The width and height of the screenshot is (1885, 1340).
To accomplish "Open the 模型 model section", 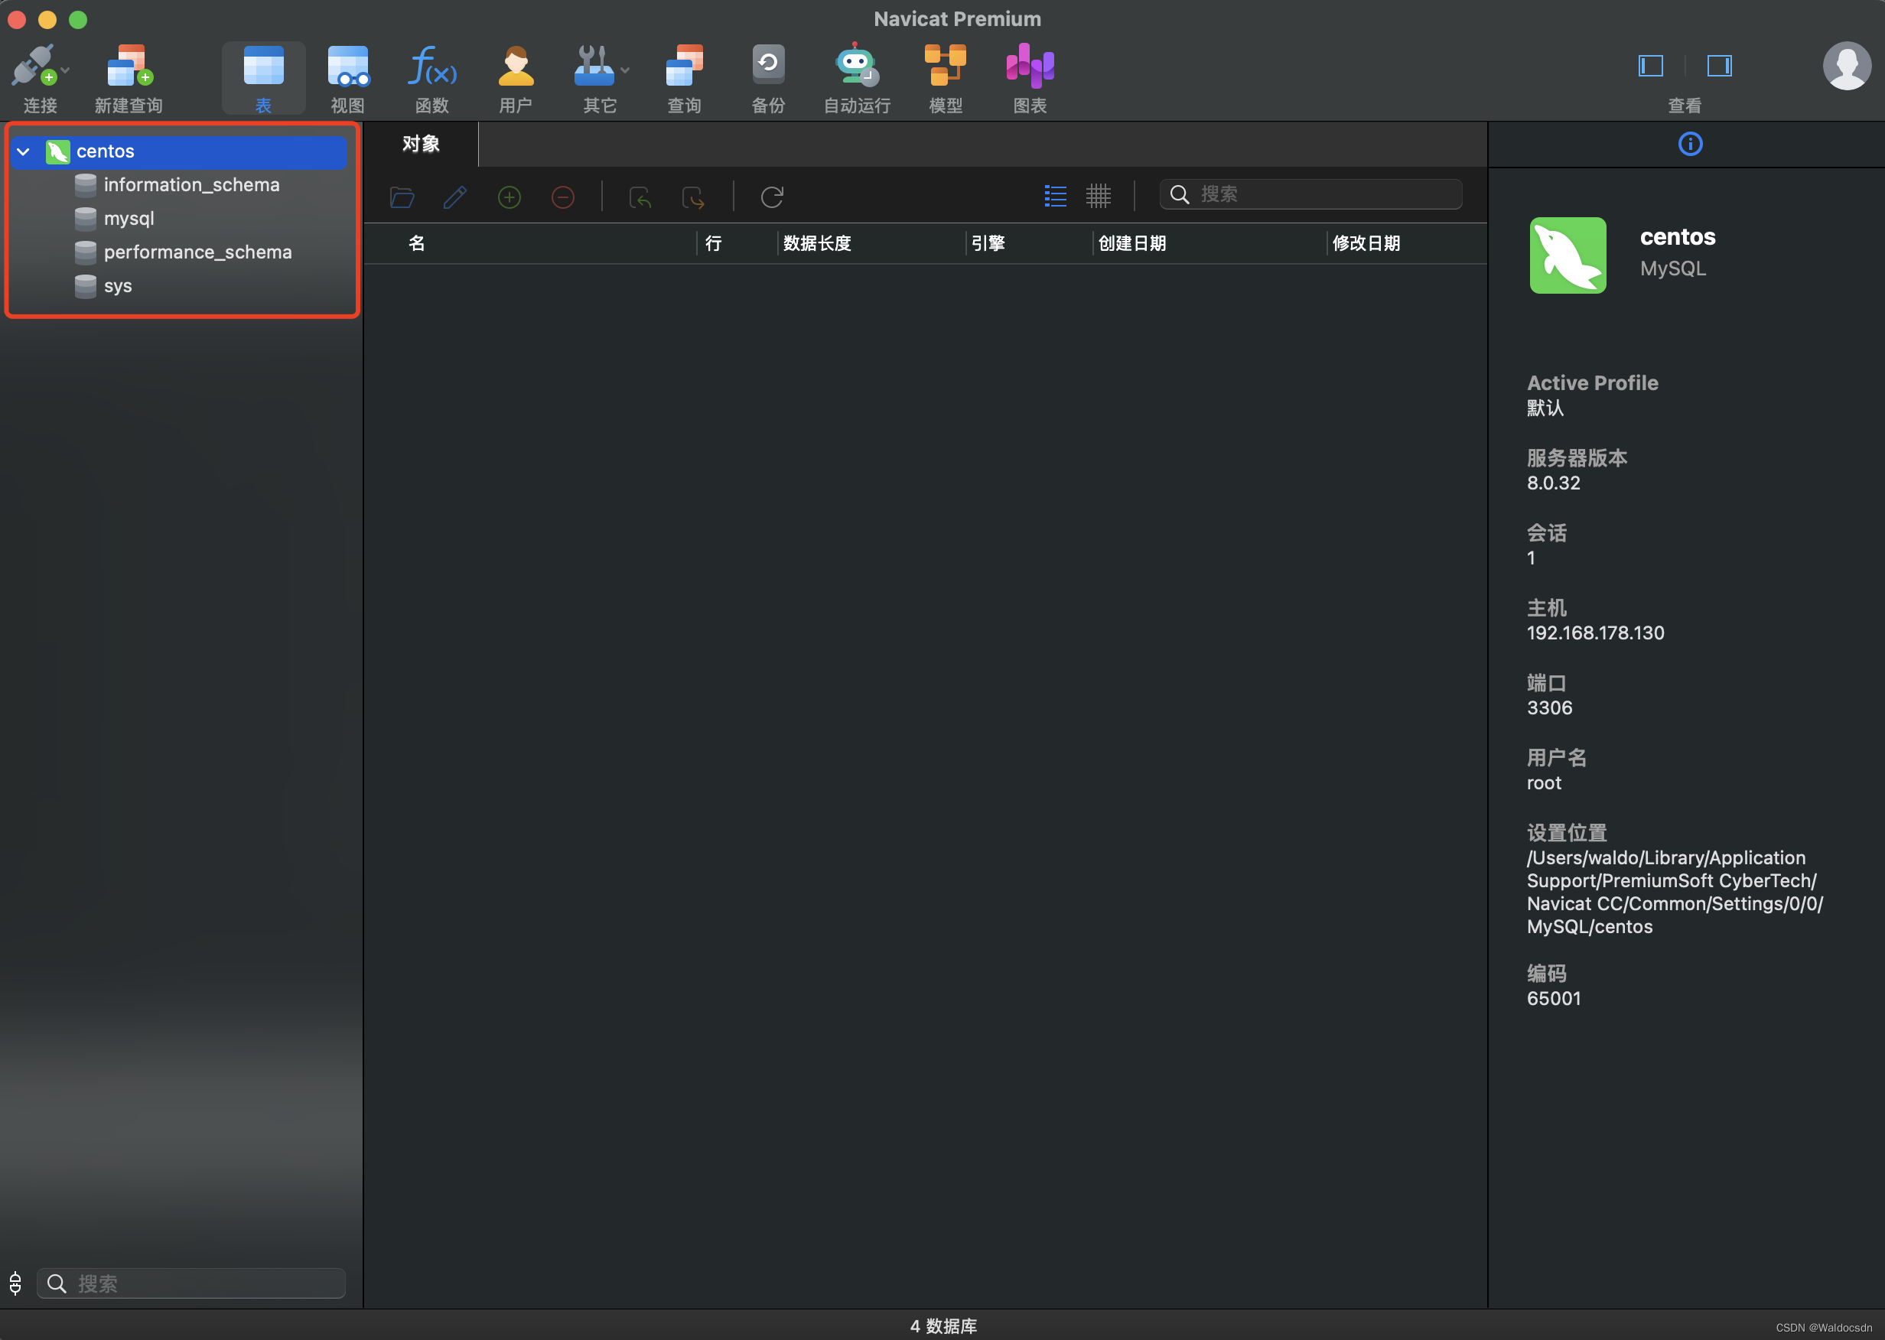I will click(946, 77).
